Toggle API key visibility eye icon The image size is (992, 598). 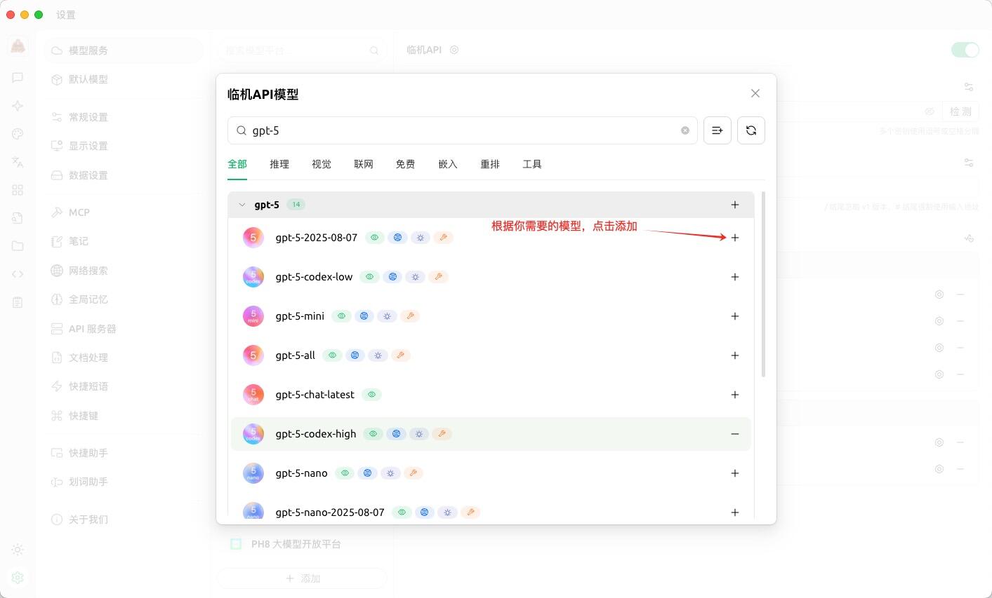tap(930, 111)
